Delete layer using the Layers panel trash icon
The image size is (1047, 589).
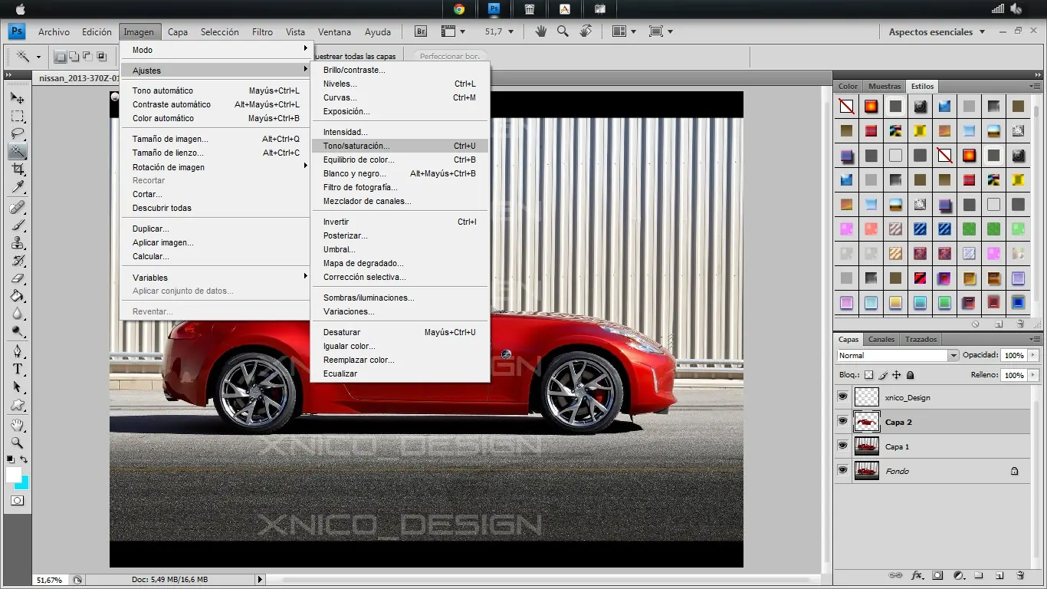coord(1020,575)
